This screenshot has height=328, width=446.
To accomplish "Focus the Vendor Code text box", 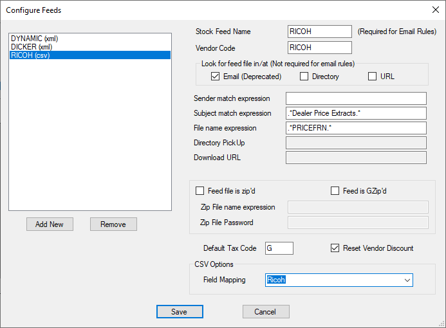I will [x=320, y=48].
